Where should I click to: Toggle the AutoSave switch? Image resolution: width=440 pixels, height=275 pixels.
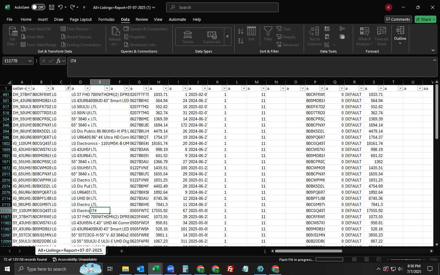pyautogui.click(x=38, y=7)
